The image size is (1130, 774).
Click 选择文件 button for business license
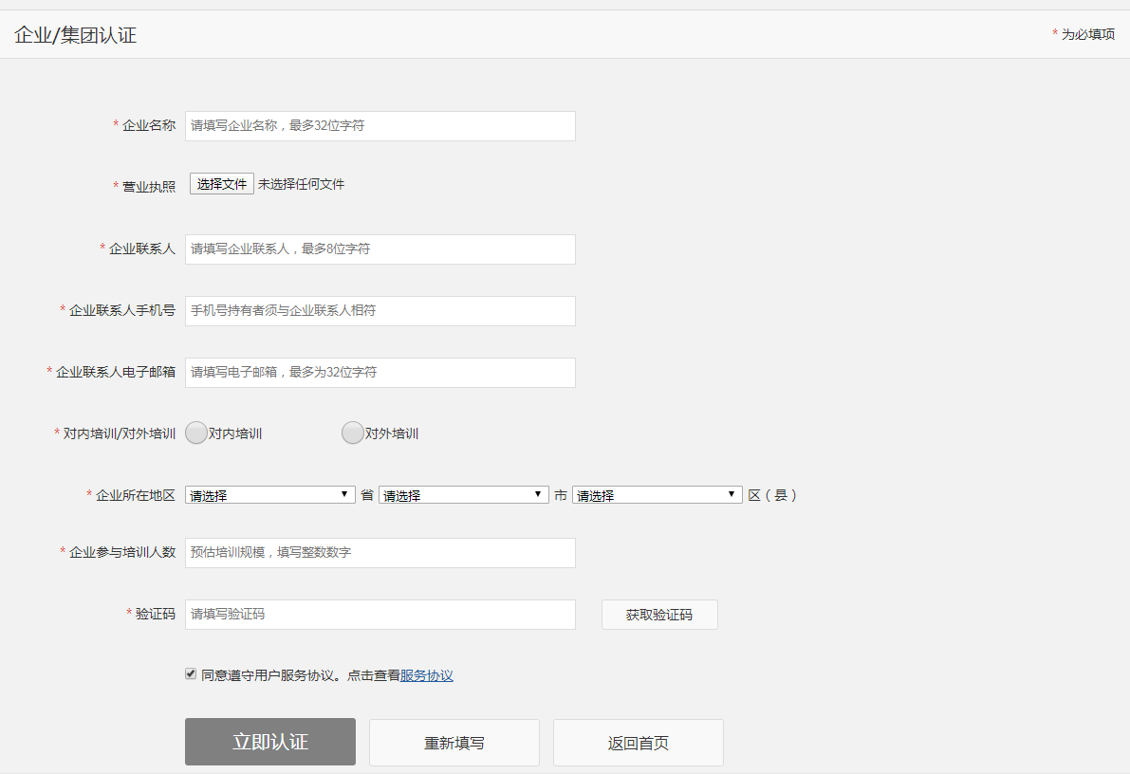tap(222, 184)
